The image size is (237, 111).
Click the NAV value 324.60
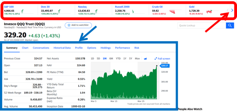(81, 66)
